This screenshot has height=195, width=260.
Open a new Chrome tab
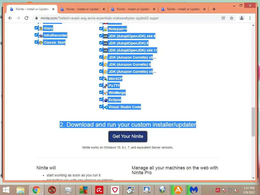click(x=214, y=9)
